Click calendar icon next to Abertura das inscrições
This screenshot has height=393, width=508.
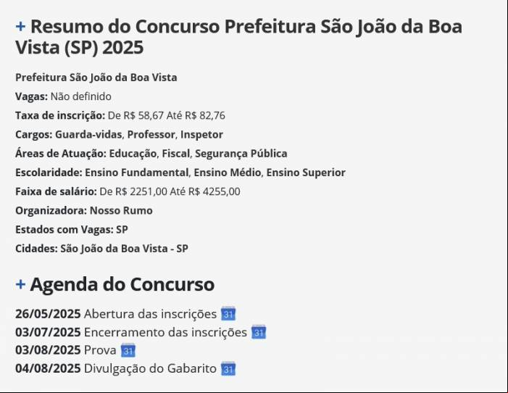click(228, 313)
